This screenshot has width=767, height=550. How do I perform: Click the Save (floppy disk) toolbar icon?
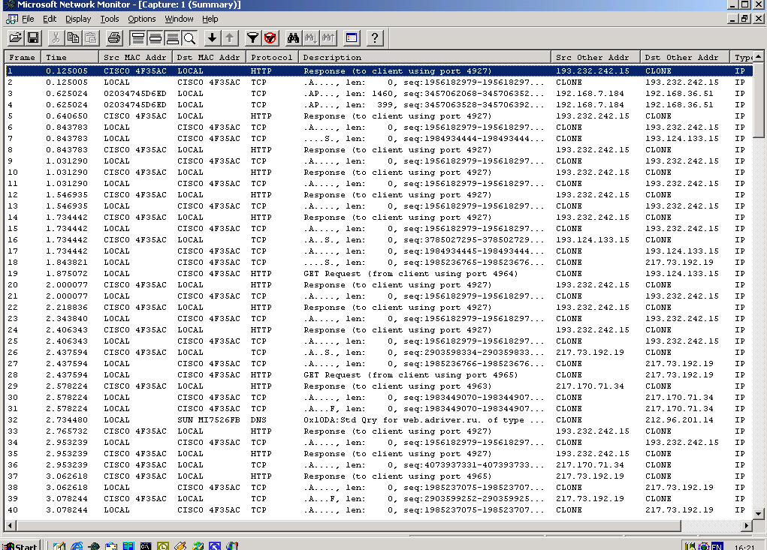point(33,38)
